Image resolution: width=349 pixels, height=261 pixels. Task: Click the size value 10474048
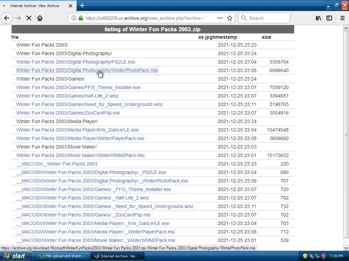click(277, 130)
